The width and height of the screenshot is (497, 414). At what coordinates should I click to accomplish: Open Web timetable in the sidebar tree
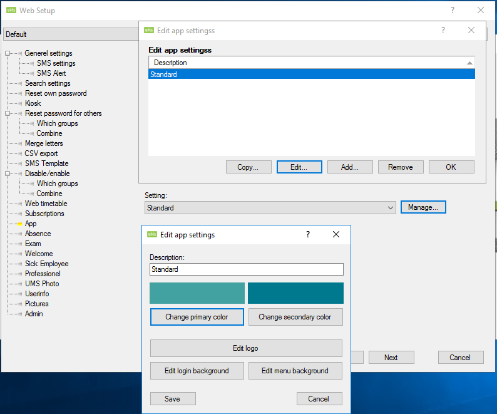coord(46,204)
